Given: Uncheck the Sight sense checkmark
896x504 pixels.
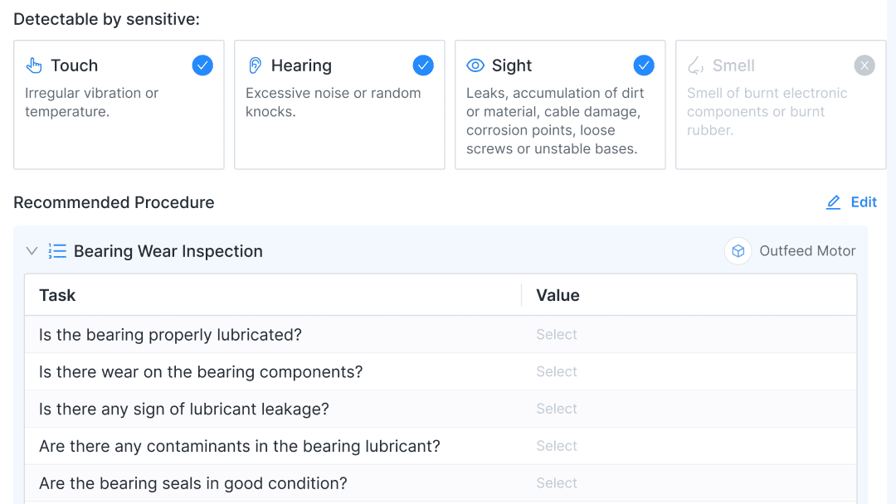Looking at the screenshot, I should click(x=644, y=65).
